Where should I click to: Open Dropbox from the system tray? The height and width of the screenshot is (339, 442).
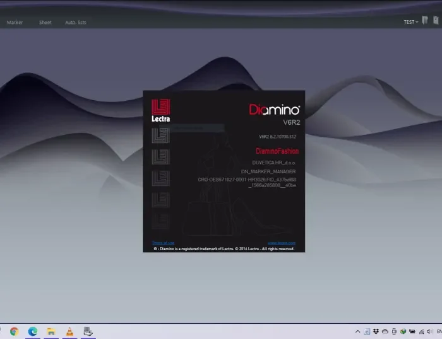click(376, 331)
